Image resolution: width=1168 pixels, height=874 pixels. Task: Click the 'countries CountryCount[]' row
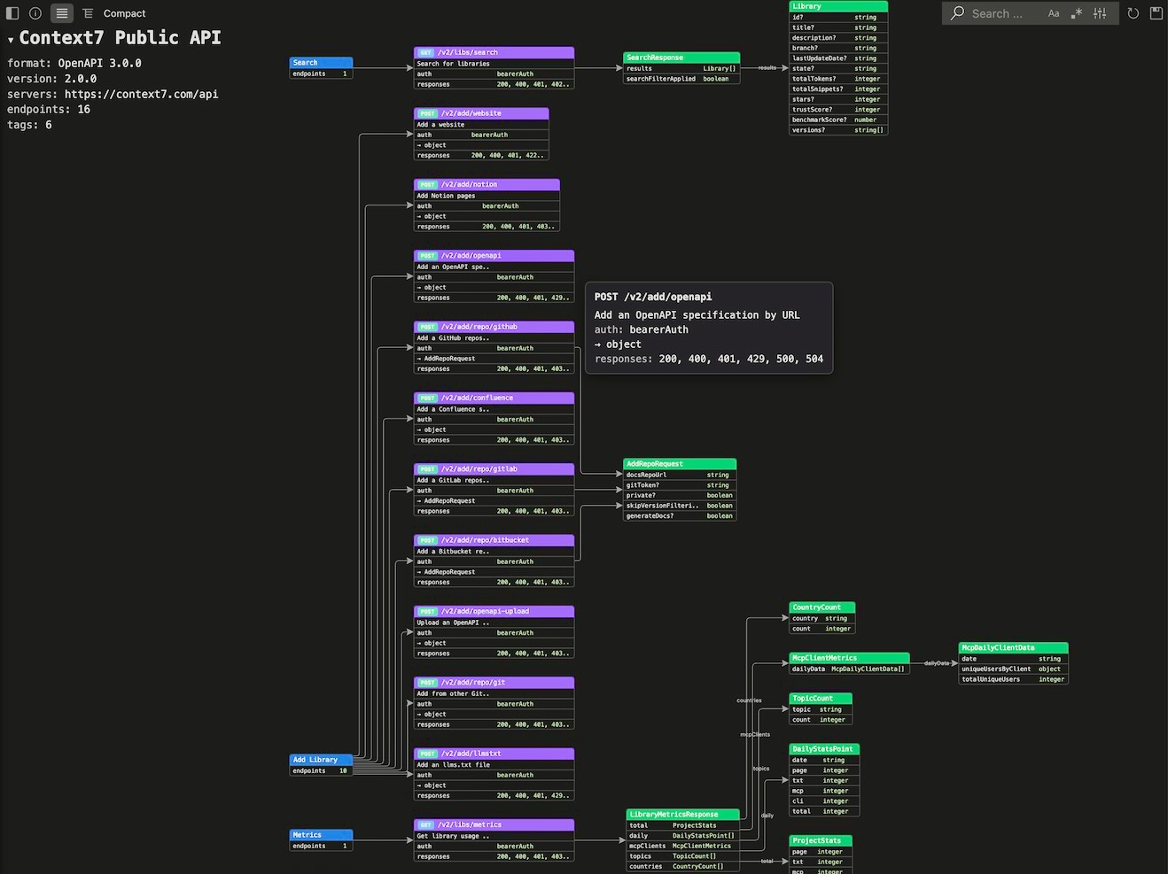click(x=682, y=866)
